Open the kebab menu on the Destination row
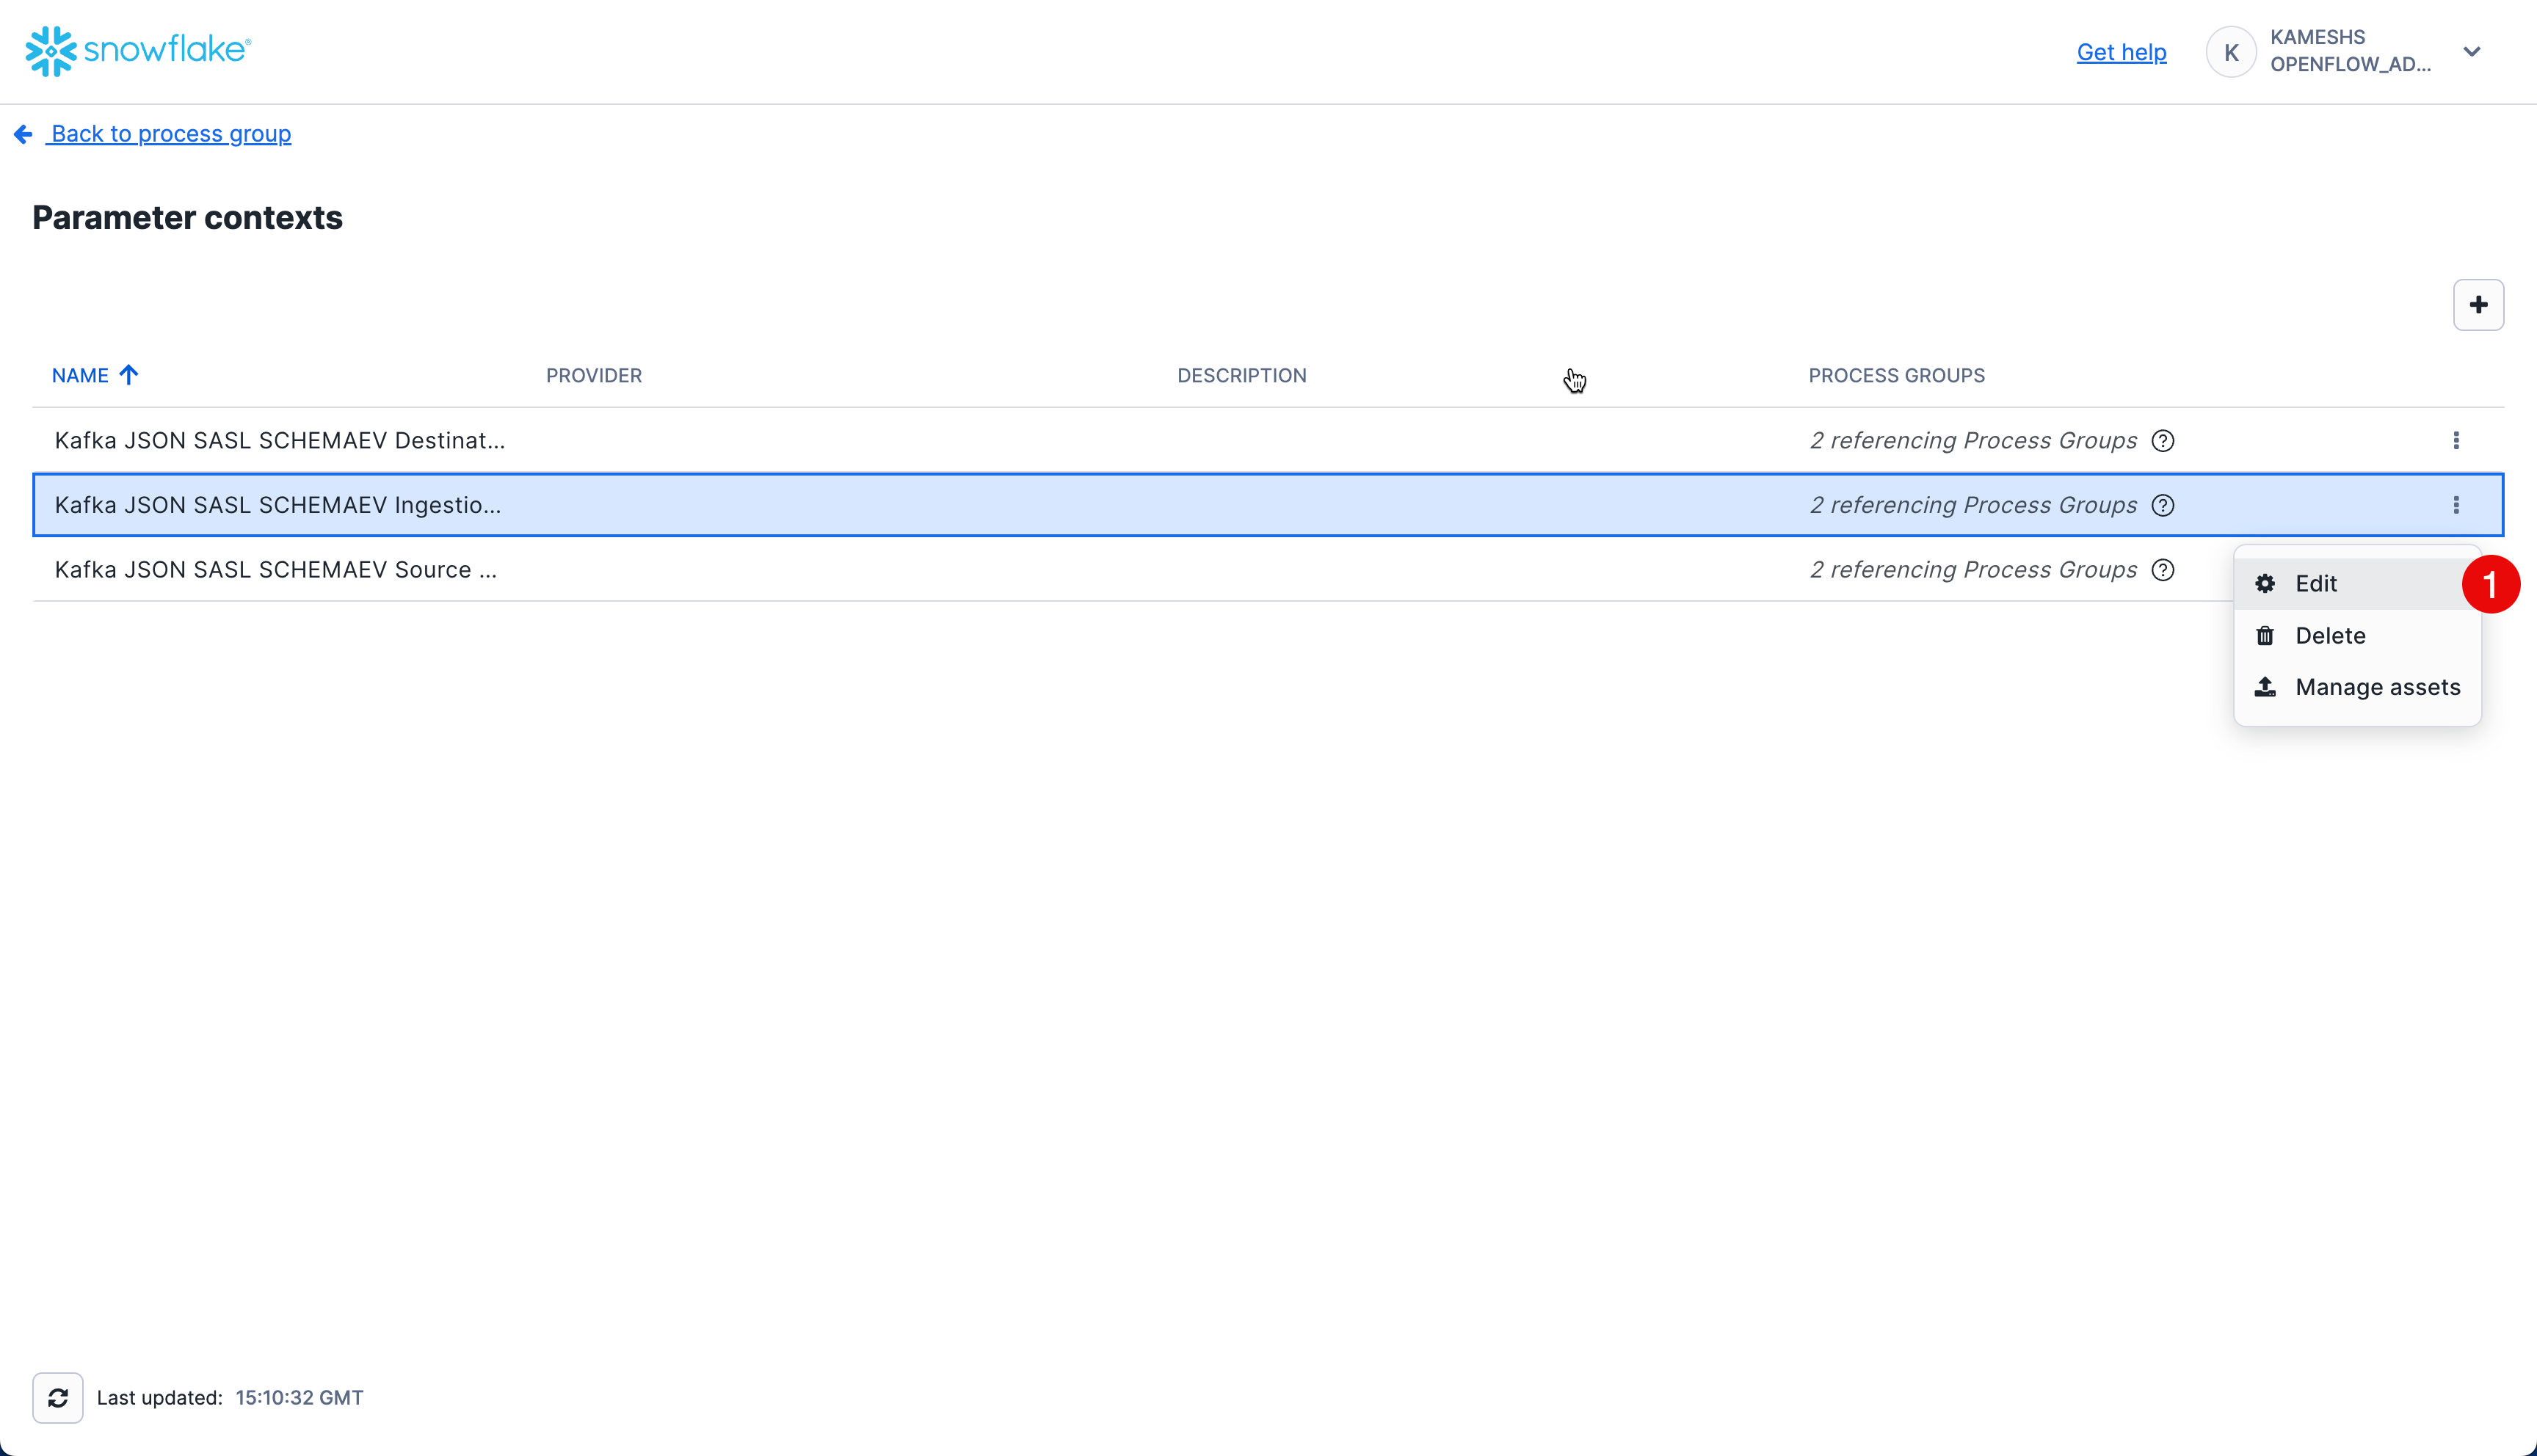 2456,440
